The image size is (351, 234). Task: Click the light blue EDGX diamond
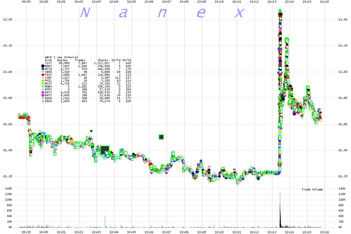point(43,101)
